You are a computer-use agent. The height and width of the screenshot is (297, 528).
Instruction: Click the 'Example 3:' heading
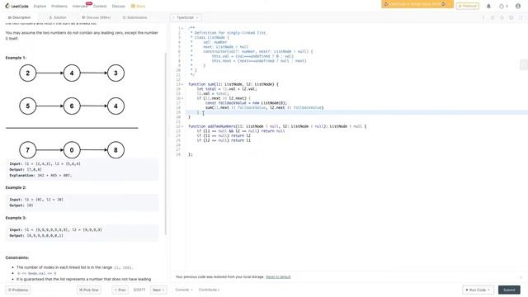(x=16, y=218)
